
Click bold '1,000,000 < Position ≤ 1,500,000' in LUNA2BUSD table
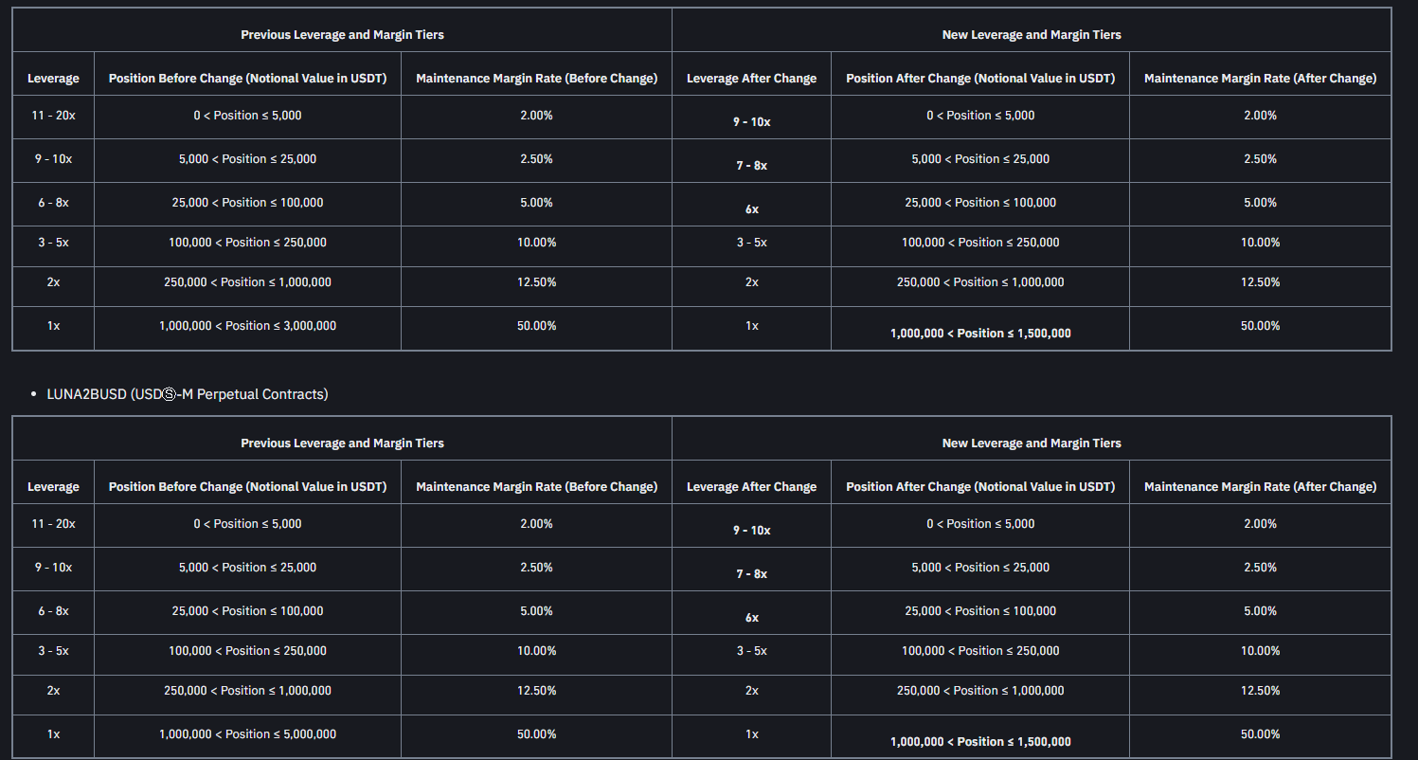(x=980, y=742)
